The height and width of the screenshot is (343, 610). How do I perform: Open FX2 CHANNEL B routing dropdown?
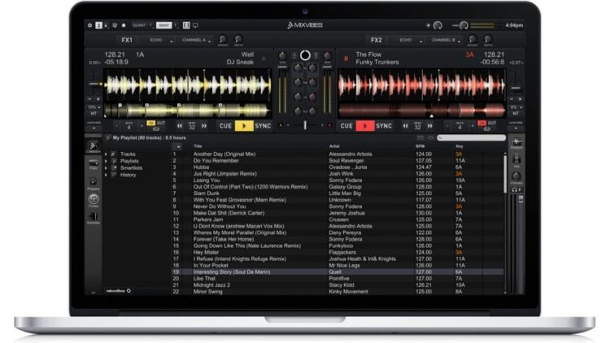[x=445, y=40]
